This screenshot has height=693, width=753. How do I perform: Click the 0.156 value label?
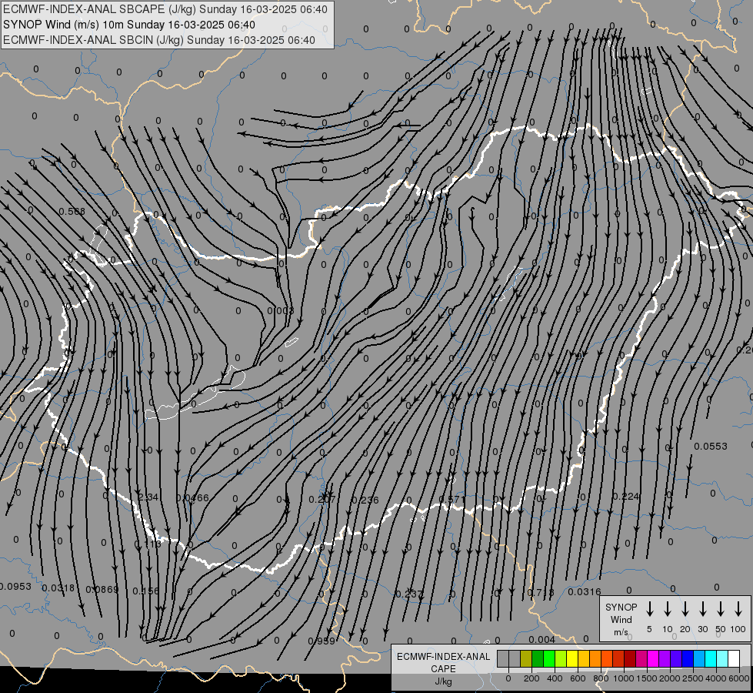[x=145, y=591]
